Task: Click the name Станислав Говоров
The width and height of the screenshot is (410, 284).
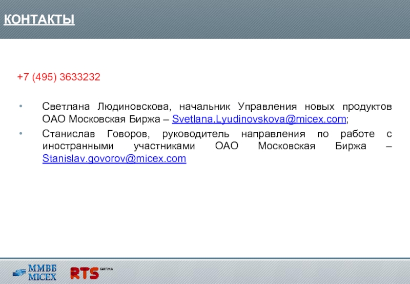Action: pyautogui.click(x=95, y=134)
